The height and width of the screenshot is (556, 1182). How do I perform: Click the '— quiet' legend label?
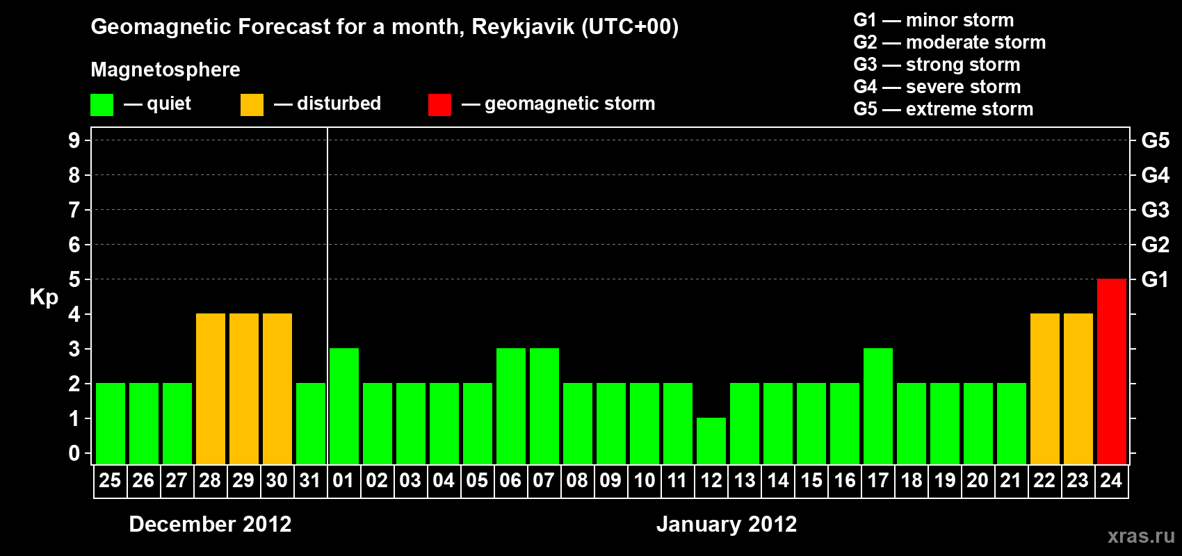click(x=157, y=104)
